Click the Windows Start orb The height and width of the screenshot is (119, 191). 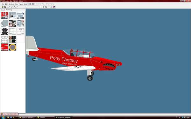click(x=3, y=117)
